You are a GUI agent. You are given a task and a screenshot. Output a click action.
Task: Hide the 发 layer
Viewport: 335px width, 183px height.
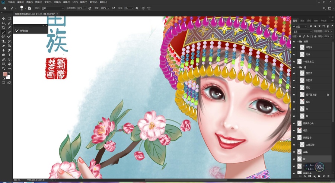click(x=294, y=109)
